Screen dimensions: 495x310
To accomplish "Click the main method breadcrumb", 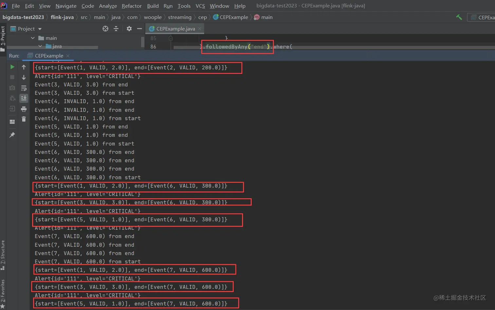I will click(x=263, y=17).
